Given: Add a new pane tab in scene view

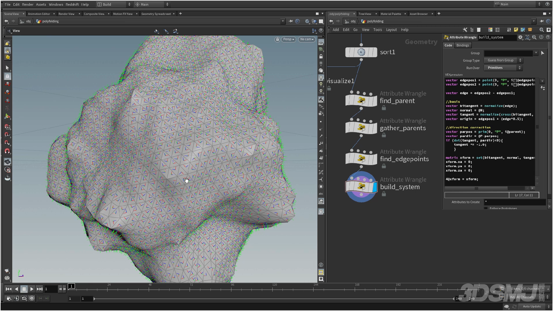Looking at the screenshot, I should 180,14.
